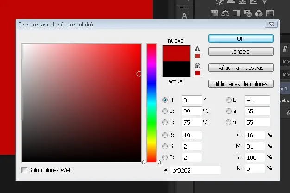Add a Brightness/Contrast adjustment (sun icon)

tap(220, 2)
